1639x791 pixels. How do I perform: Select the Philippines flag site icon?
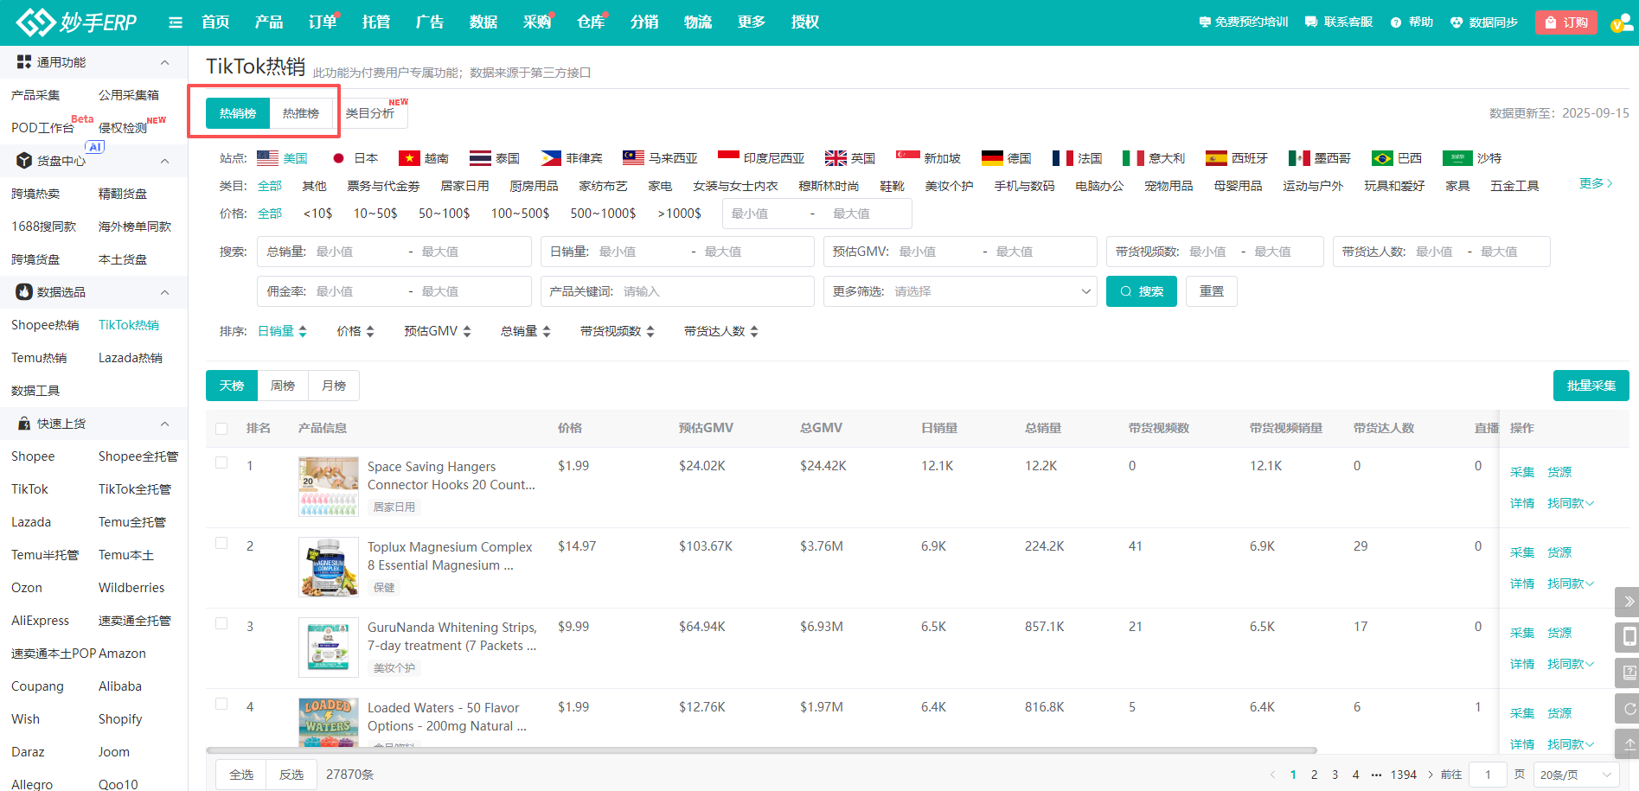tap(551, 158)
